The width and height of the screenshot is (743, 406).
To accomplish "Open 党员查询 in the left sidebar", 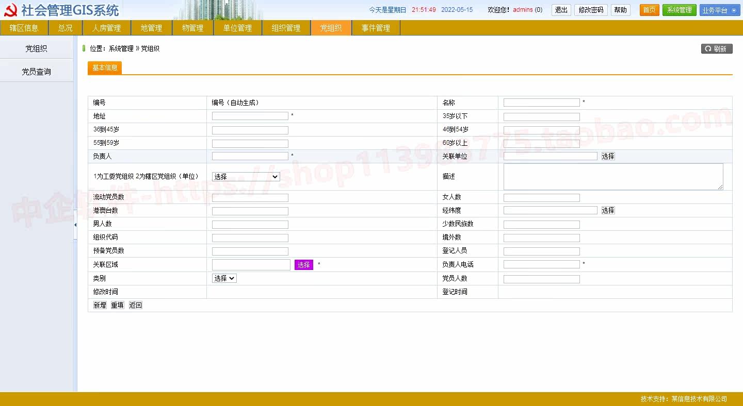I will coord(37,72).
